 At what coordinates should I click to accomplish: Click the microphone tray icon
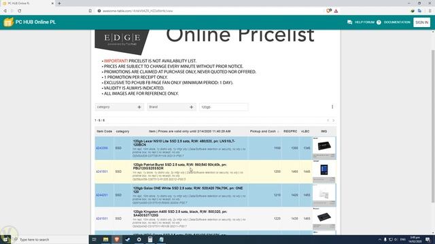pos(385,239)
